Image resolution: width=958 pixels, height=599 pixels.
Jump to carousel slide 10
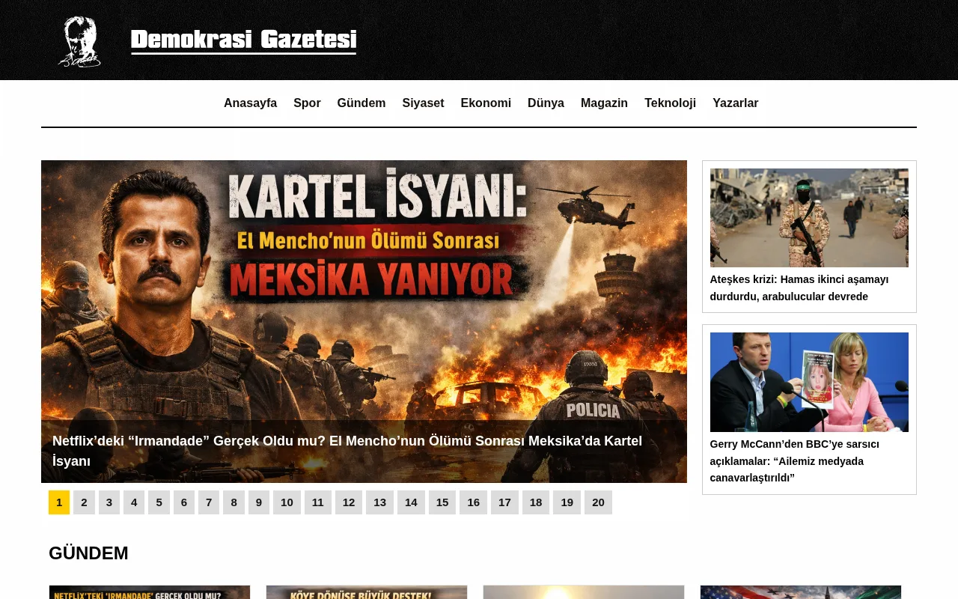(287, 502)
